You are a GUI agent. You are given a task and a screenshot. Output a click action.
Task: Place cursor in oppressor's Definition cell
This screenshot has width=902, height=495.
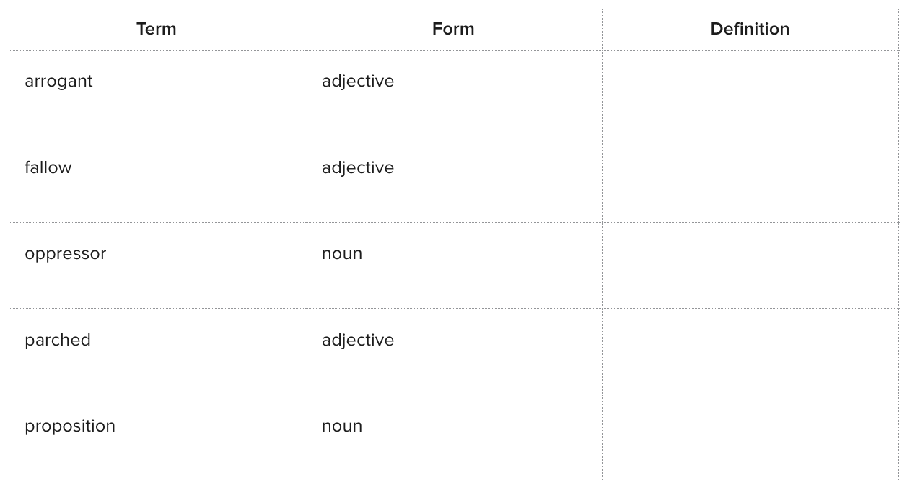click(750, 266)
